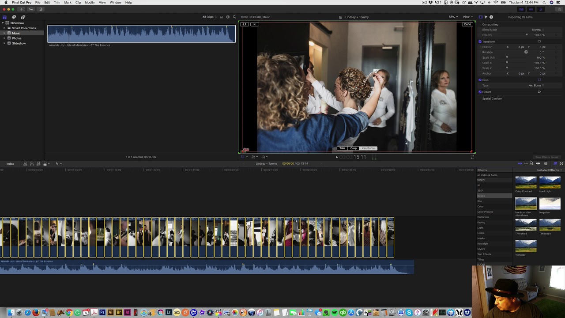Uncheck the Distort checkbox

(480, 92)
